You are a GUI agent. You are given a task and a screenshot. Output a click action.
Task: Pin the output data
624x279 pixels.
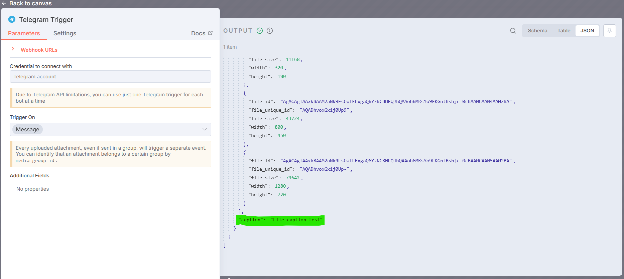[x=609, y=31]
